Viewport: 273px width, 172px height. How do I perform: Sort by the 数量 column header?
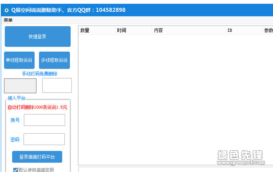click(x=96, y=30)
